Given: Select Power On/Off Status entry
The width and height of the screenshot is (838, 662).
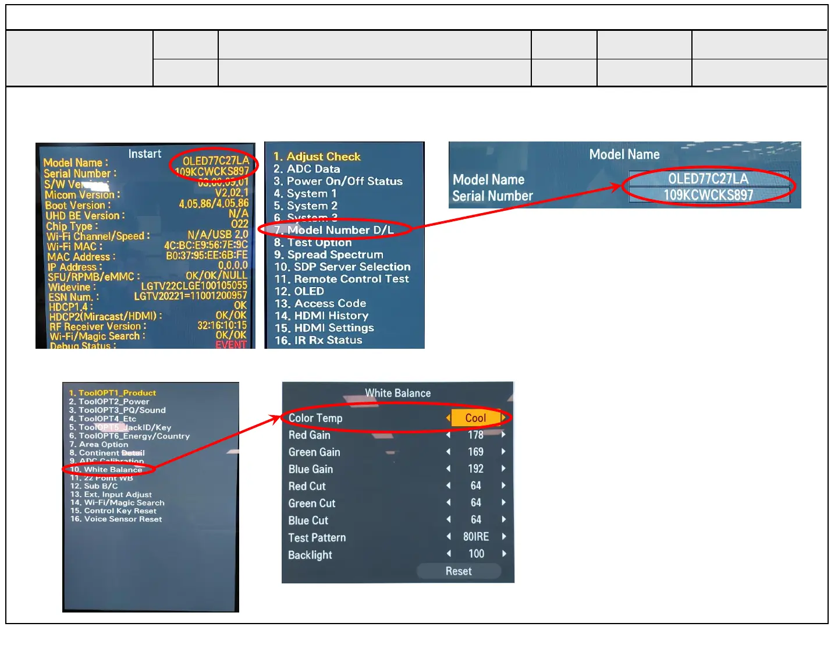Looking at the screenshot, I should (338, 181).
